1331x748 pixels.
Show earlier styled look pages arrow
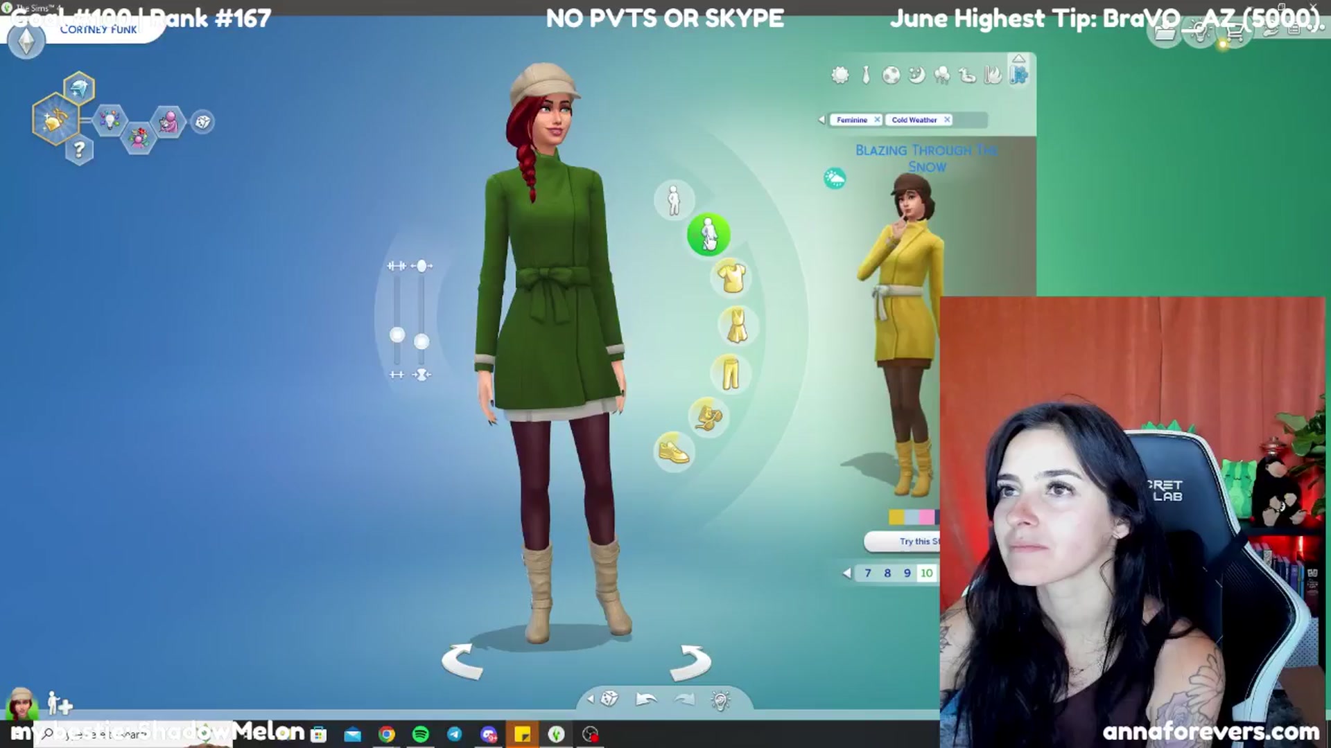pos(846,573)
